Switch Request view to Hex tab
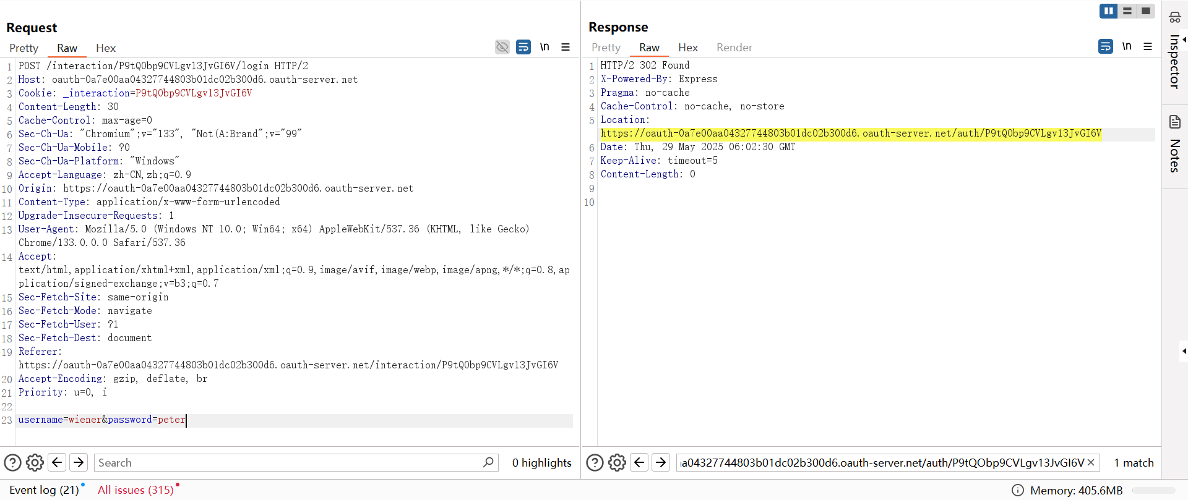The image size is (1188, 500). pyautogui.click(x=106, y=48)
